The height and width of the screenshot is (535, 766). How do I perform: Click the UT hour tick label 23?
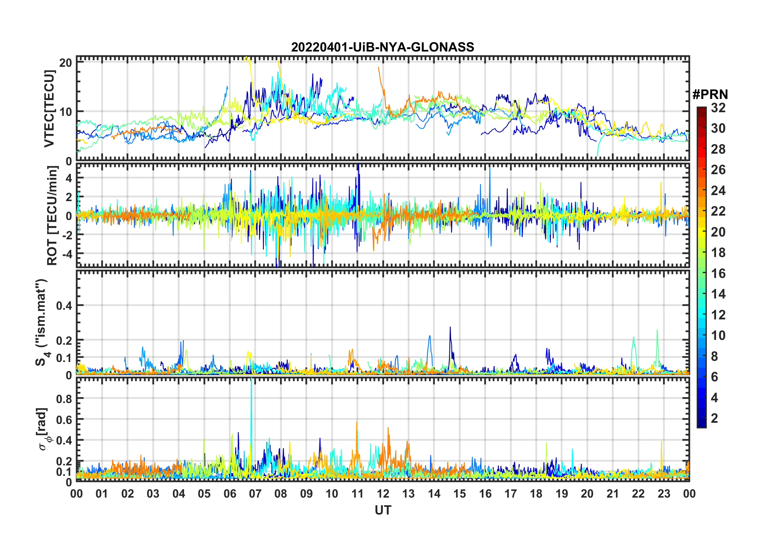point(664,494)
